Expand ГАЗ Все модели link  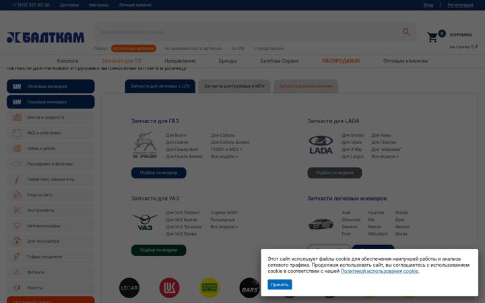(x=224, y=156)
